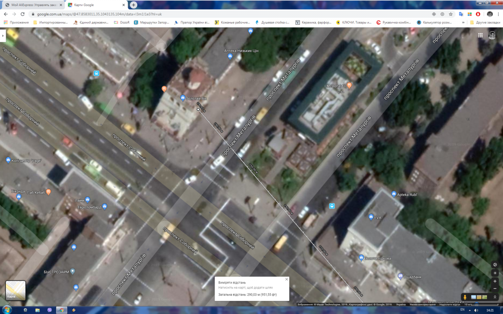Switch to the Карта map layer thumbnail
This screenshot has height=314, width=503.
click(x=16, y=291)
